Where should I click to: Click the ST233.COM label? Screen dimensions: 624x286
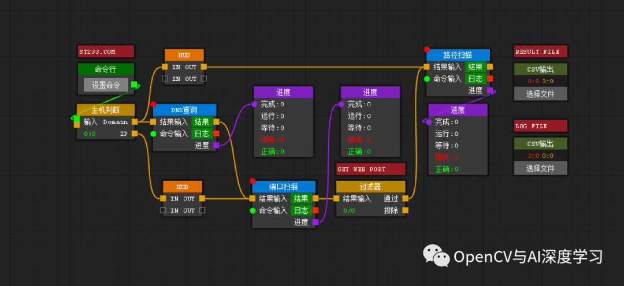pos(106,52)
